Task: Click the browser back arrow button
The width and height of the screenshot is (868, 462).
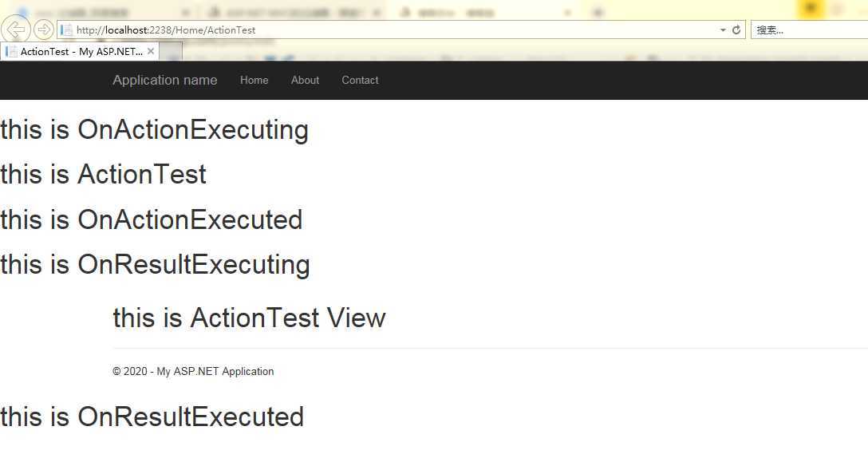Action: (x=15, y=30)
